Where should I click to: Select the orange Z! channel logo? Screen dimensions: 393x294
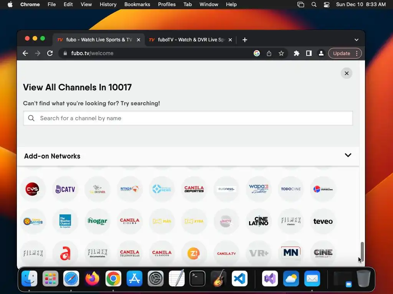[x=194, y=253]
